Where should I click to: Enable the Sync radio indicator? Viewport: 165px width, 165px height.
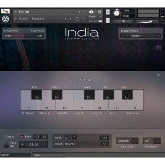coord(22,136)
